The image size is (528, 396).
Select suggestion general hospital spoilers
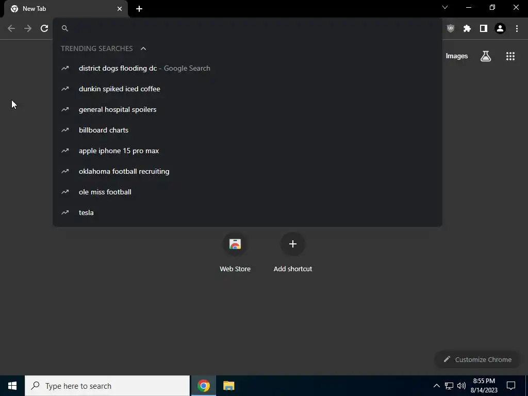pyautogui.click(x=247, y=109)
